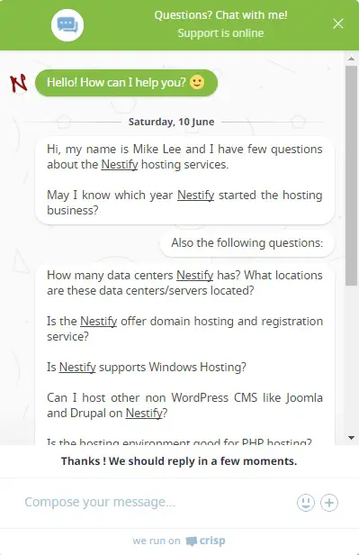Click the 'Saturday, 10 June' date separator
Image resolution: width=359 pixels, height=555 pixels.
pos(171,122)
